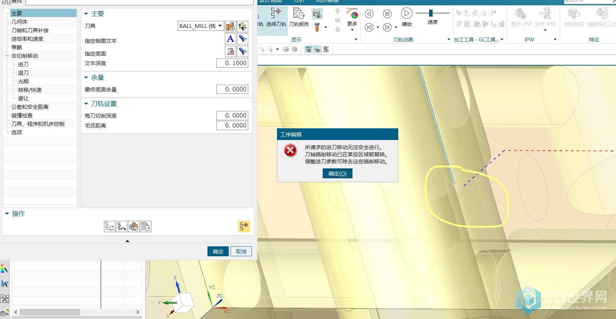Open the IPW group dropdown arrow

click(x=555, y=40)
